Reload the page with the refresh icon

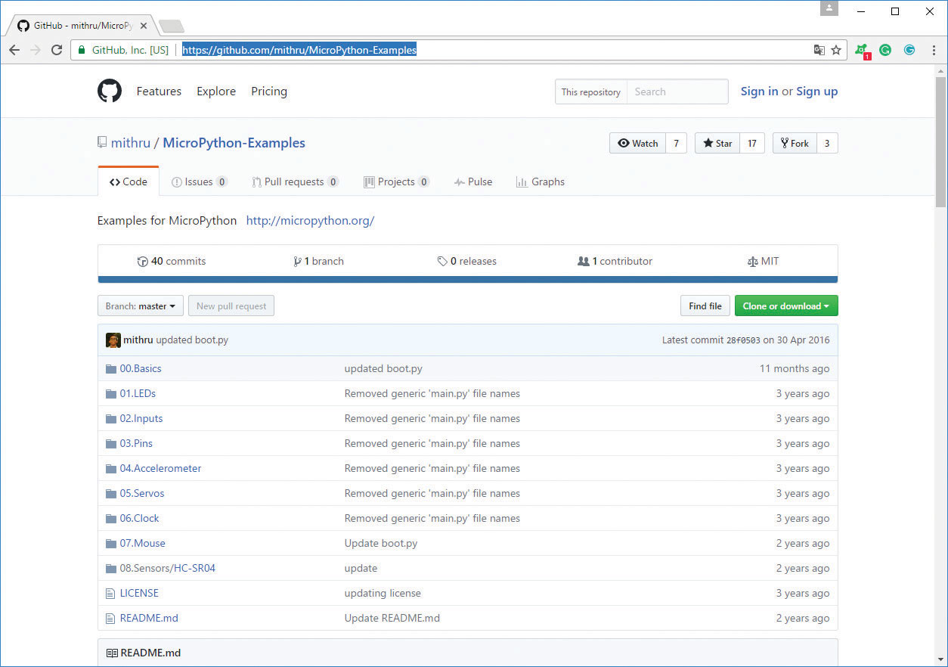pyautogui.click(x=57, y=50)
